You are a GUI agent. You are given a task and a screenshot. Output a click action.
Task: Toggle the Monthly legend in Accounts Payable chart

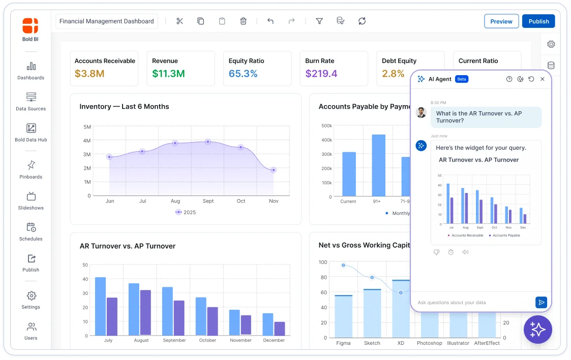pyautogui.click(x=398, y=213)
